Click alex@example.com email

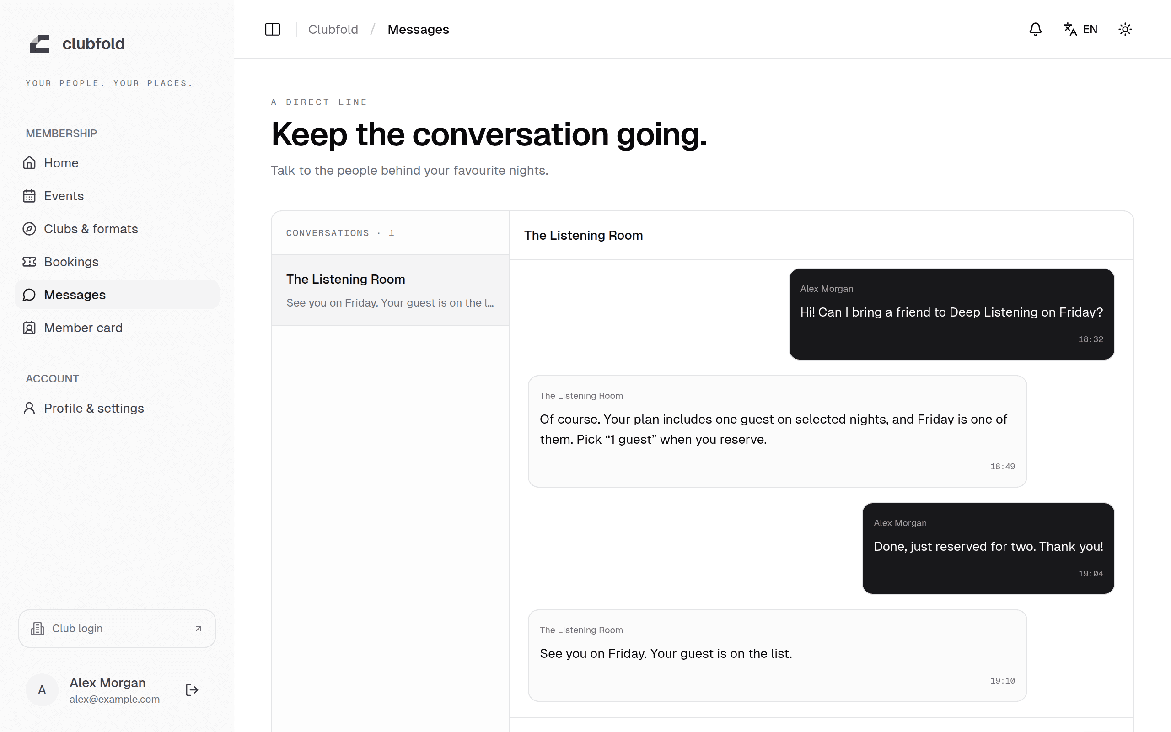[115, 699]
